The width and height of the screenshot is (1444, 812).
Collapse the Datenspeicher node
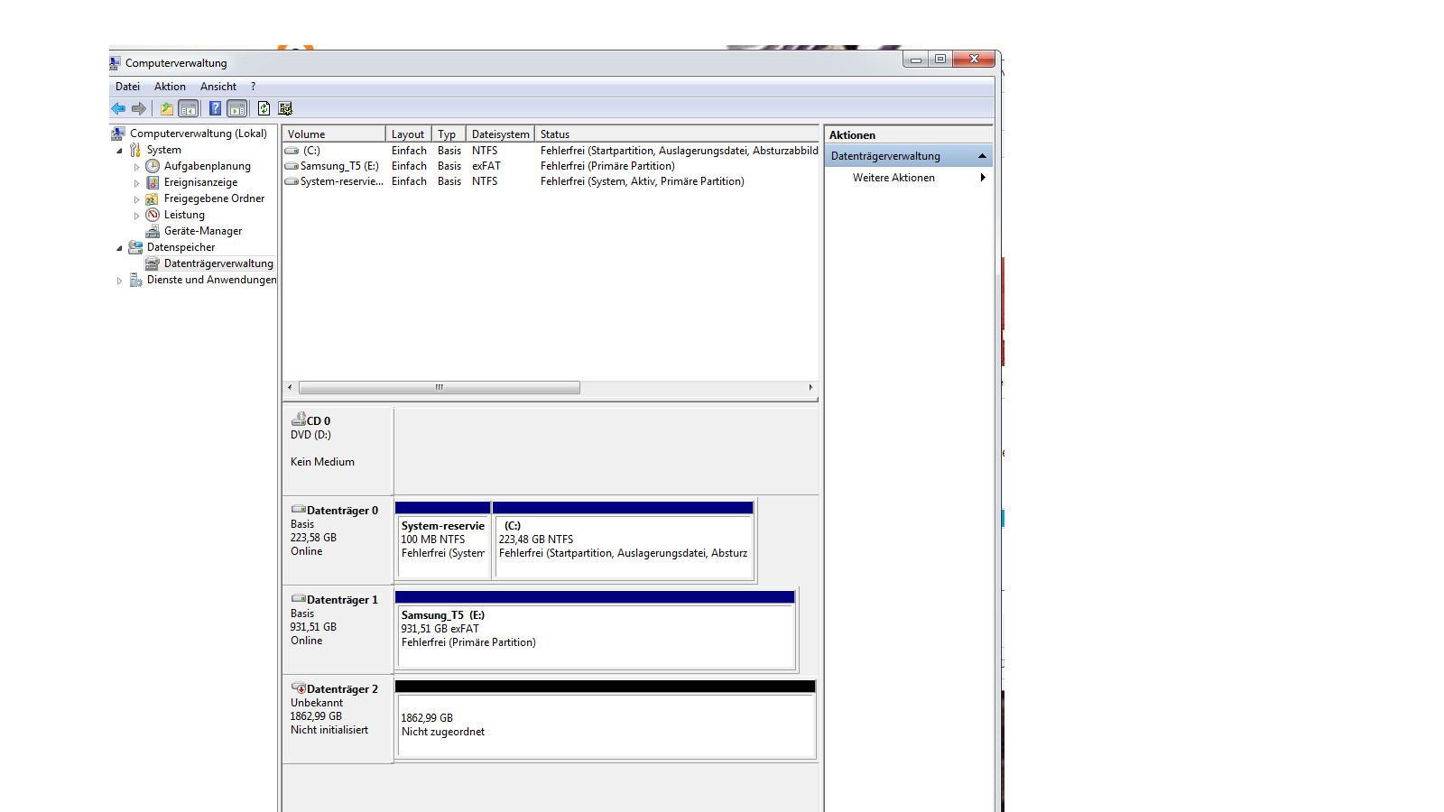point(119,248)
